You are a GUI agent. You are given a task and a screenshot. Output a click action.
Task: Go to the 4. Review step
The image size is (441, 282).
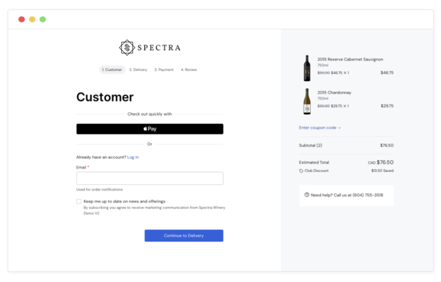(189, 69)
